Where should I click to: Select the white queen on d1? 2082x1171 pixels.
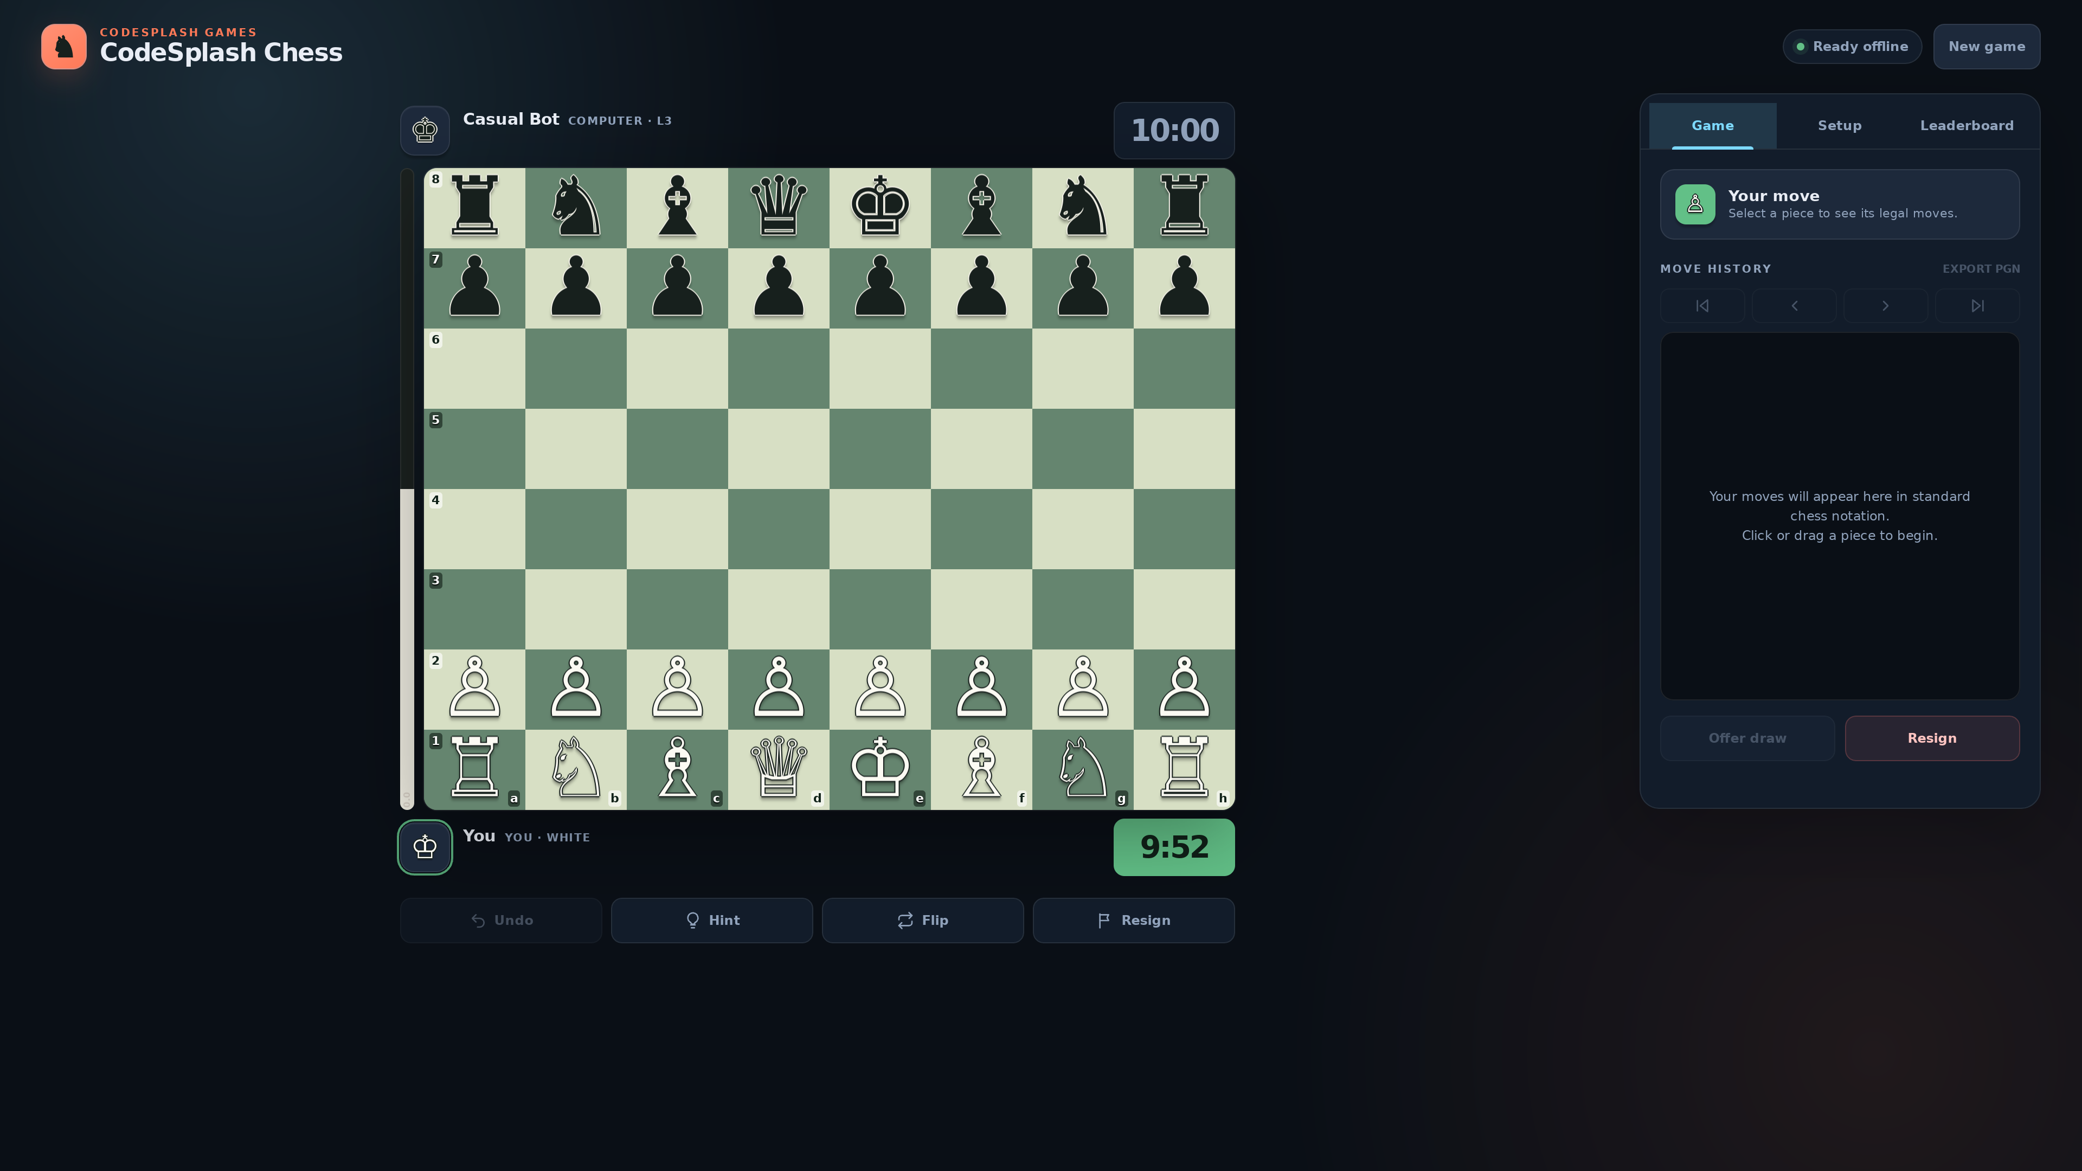[779, 769]
